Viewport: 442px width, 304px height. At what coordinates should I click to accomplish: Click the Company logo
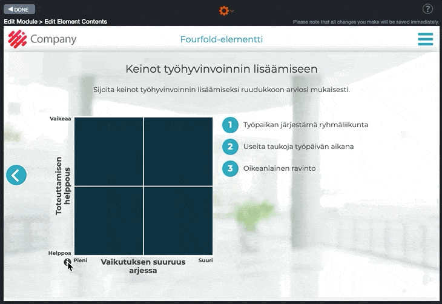pyautogui.click(x=42, y=39)
